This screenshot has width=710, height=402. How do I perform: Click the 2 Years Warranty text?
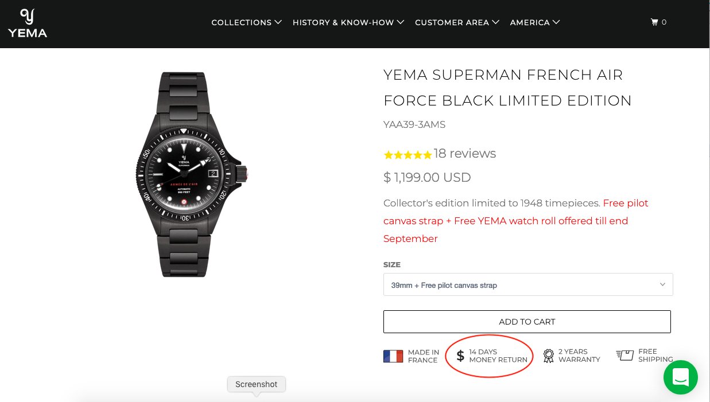tap(579, 356)
